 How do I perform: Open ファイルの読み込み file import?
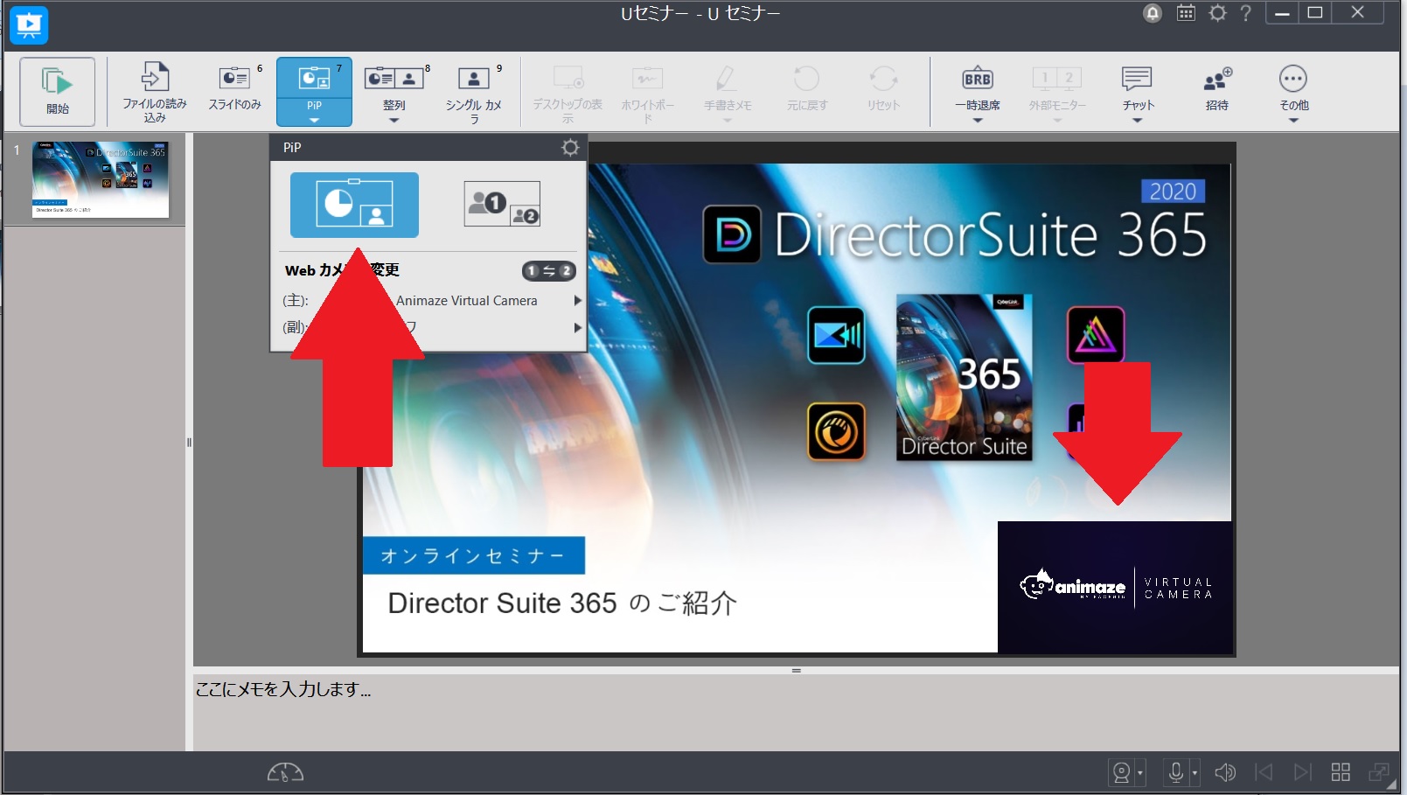pyautogui.click(x=155, y=92)
